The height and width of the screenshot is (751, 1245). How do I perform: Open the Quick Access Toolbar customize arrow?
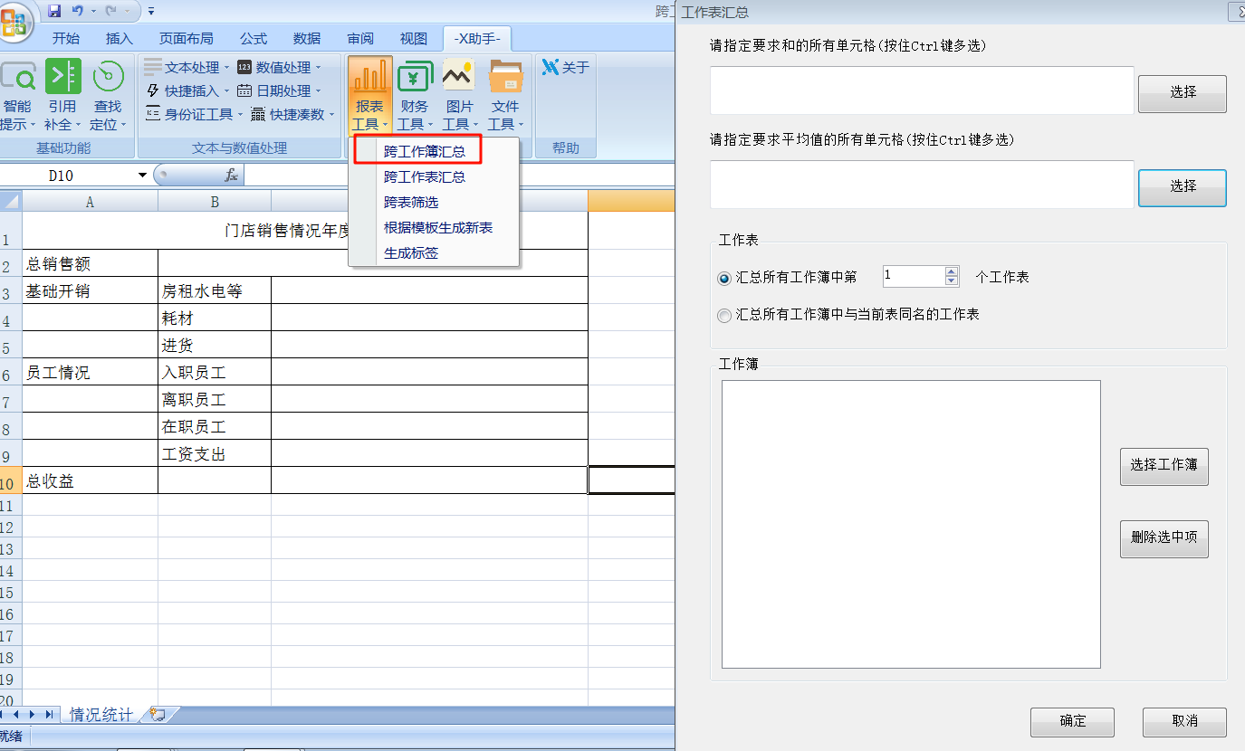pyautogui.click(x=151, y=12)
